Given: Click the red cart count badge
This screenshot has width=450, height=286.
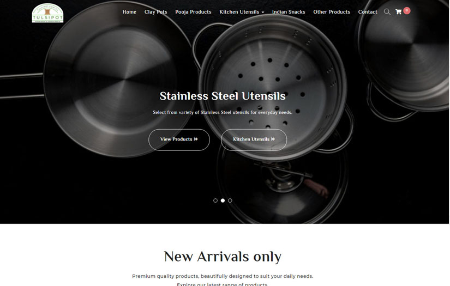Looking at the screenshot, I should click(407, 10).
